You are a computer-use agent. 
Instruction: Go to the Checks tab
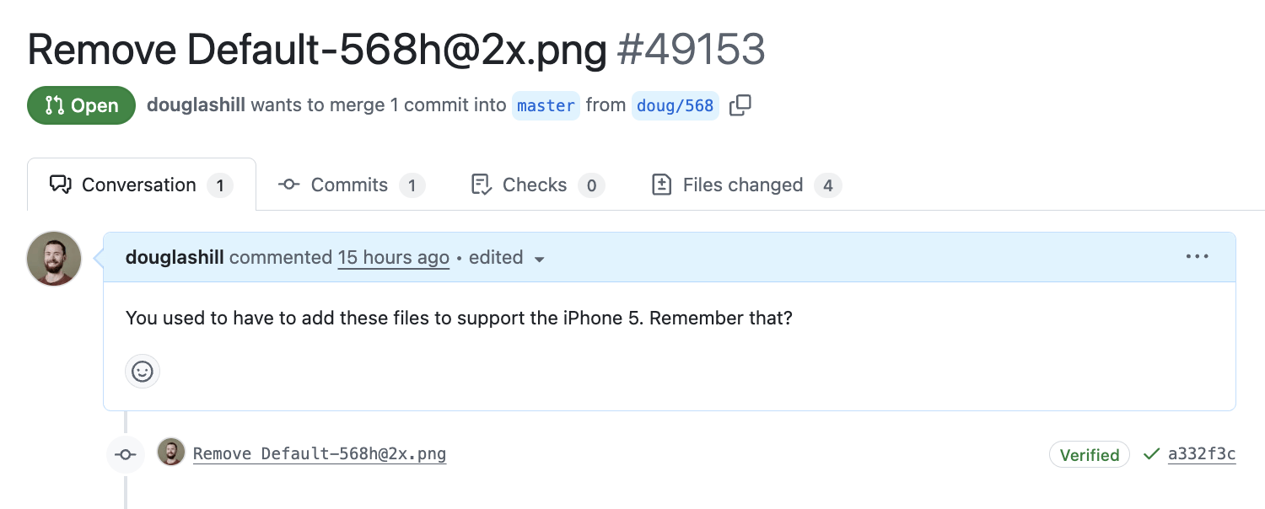pyautogui.click(x=536, y=185)
